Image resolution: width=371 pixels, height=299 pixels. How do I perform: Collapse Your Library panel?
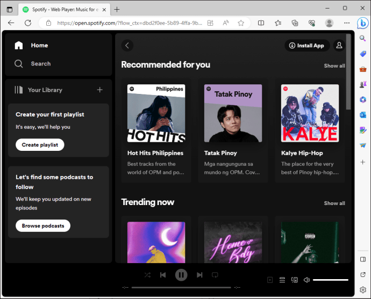(x=38, y=90)
